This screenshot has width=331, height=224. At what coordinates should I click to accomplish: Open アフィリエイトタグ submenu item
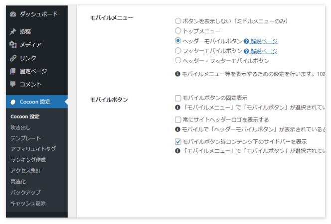click(x=33, y=149)
